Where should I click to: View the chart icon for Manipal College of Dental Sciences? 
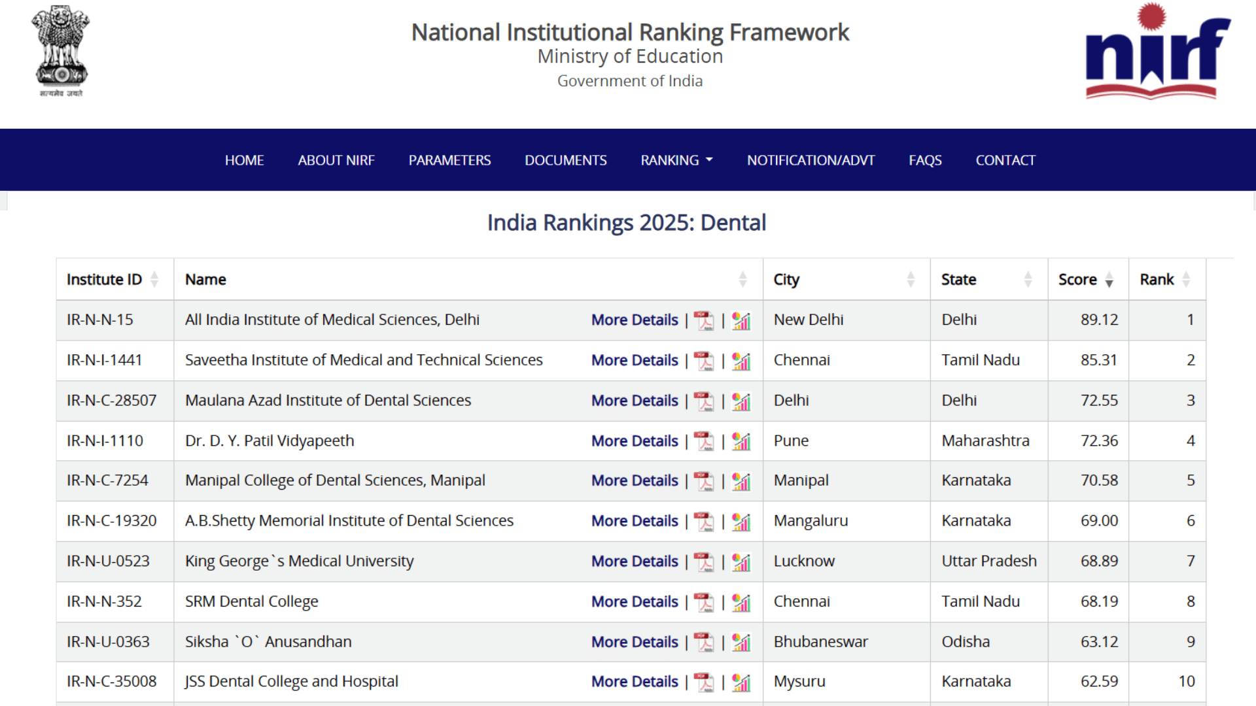point(741,481)
